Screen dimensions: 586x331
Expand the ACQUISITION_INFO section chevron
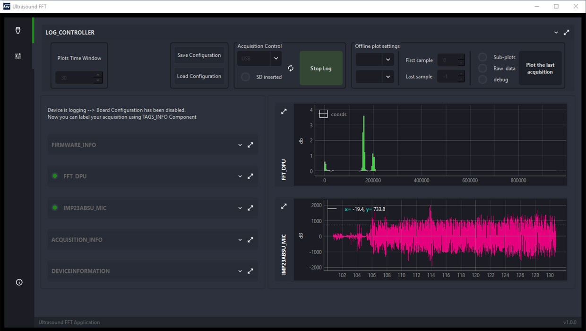pyautogui.click(x=240, y=240)
